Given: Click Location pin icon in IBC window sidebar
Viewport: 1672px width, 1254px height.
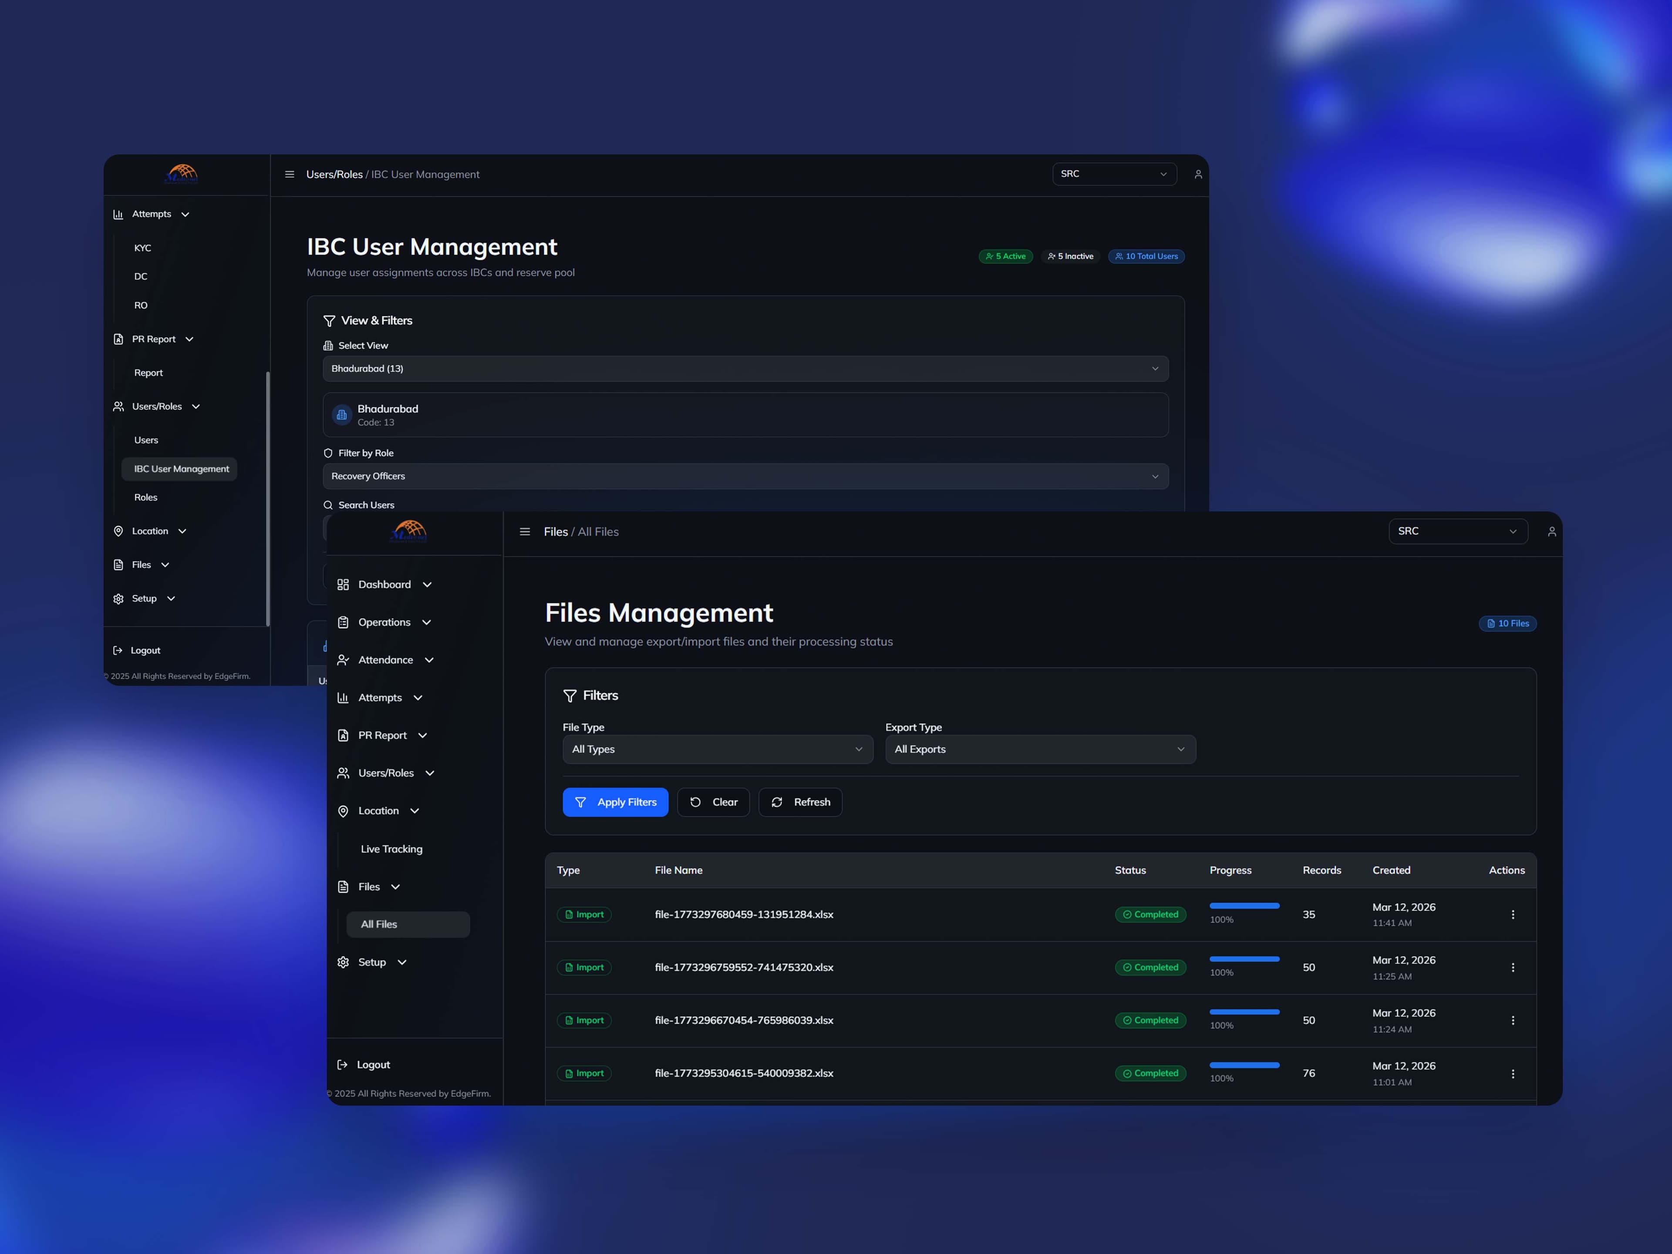Looking at the screenshot, I should pos(118,532).
